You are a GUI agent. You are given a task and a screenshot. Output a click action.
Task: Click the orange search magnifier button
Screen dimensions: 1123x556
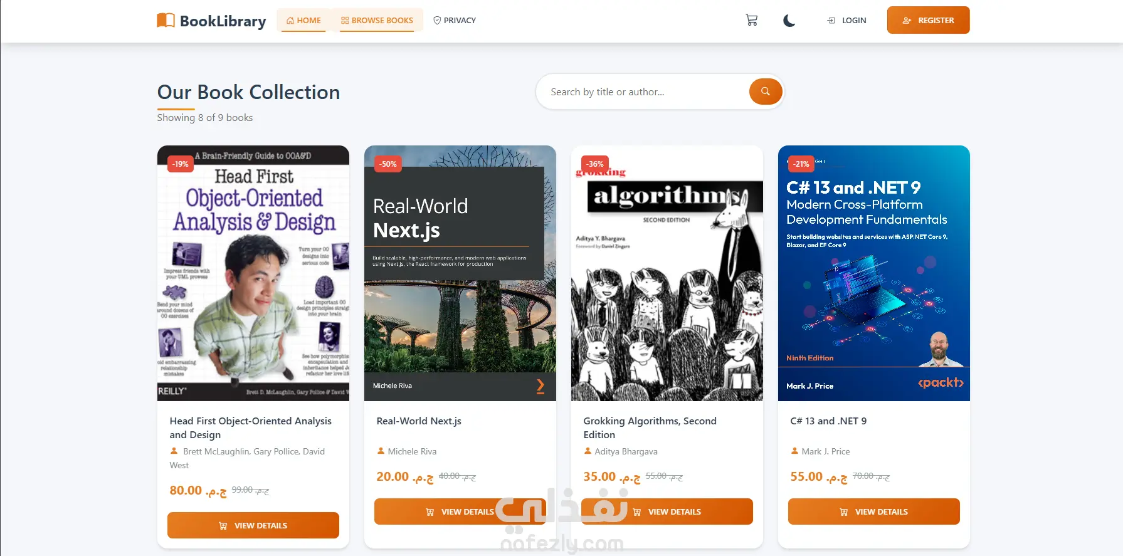click(x=765, y=92)
